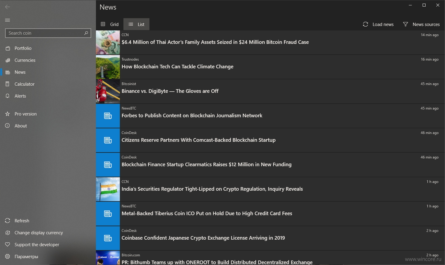Click the Trustnodes source label
445x265 pixels.
click(x=130, y=59)
